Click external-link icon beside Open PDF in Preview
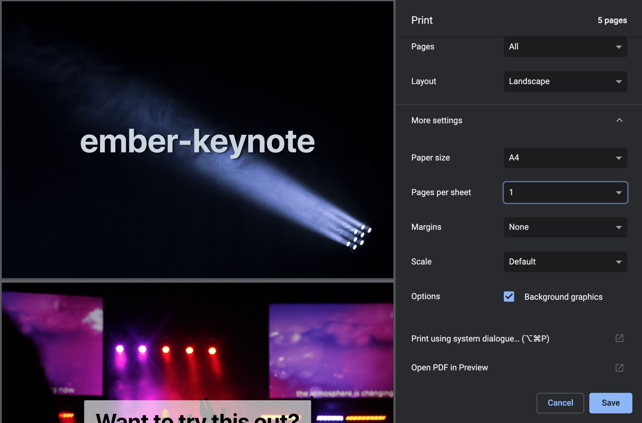Screen dimensions: 642x423 619,367
